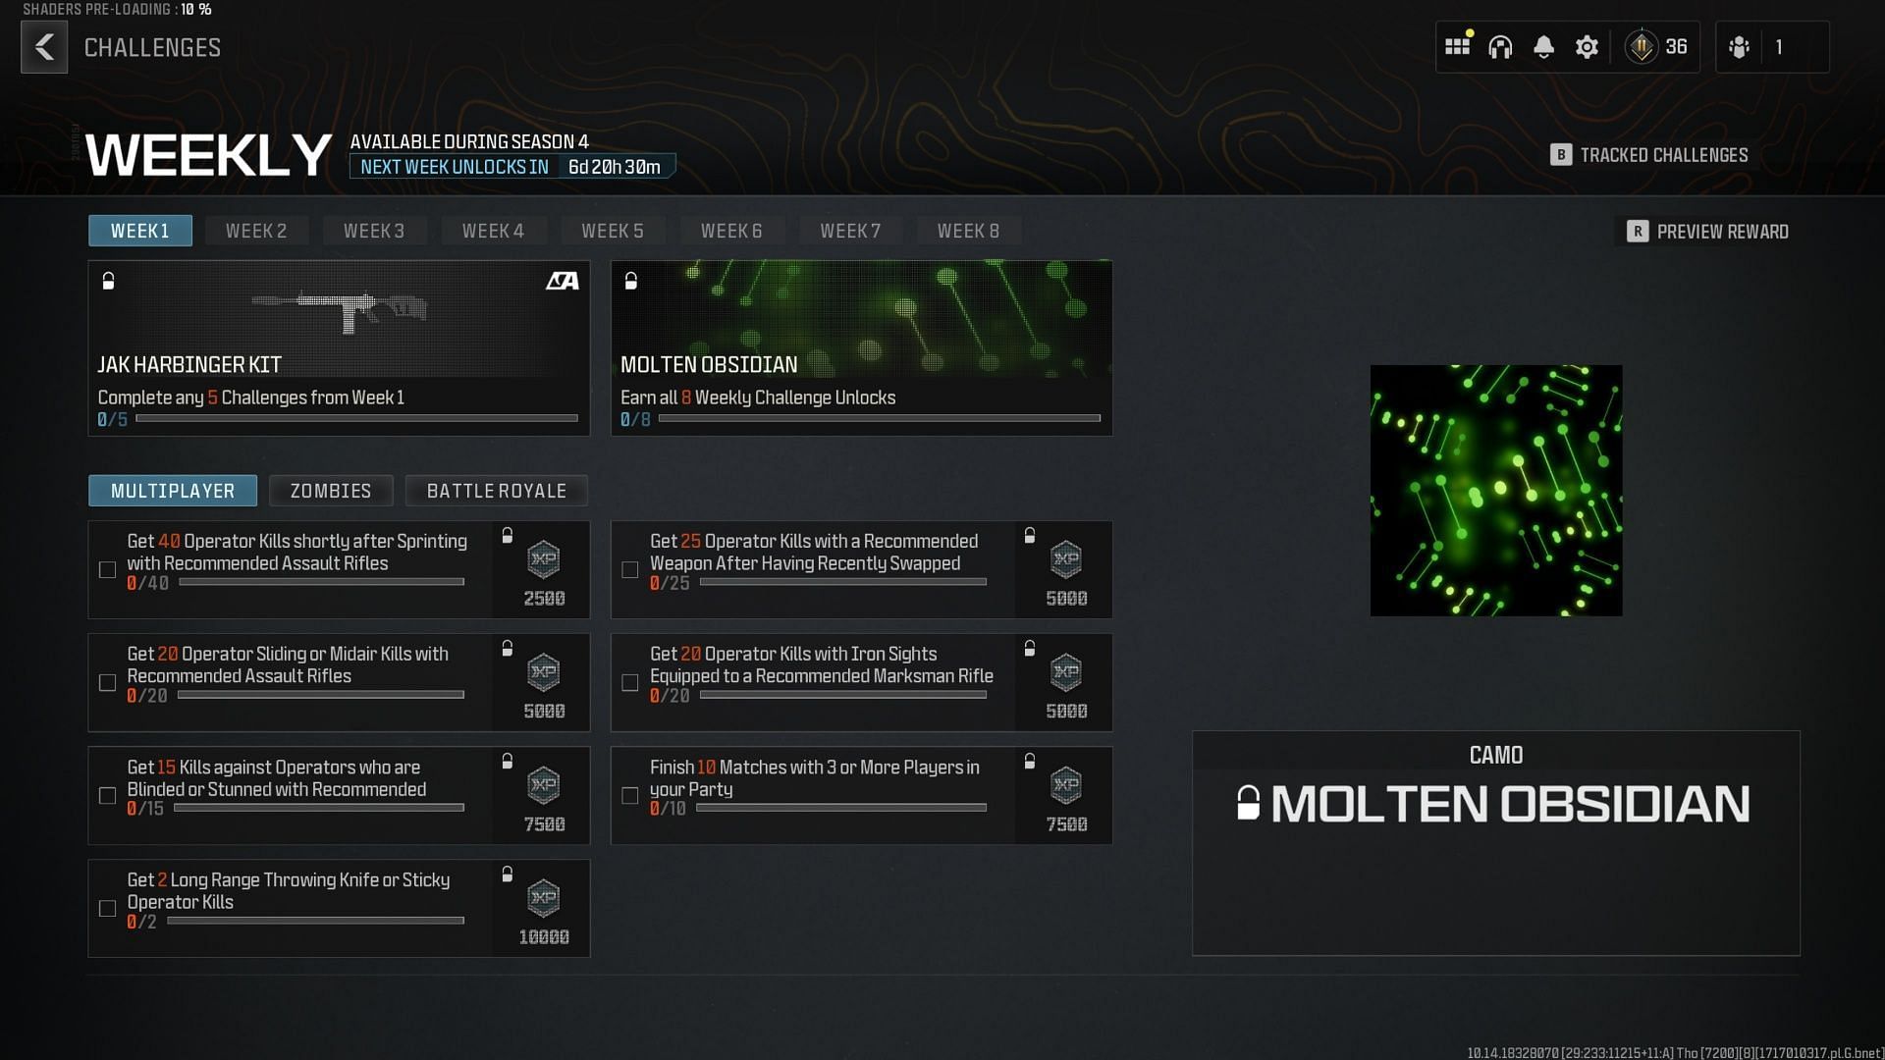Open the grid menu icon

click(1457, 46)
